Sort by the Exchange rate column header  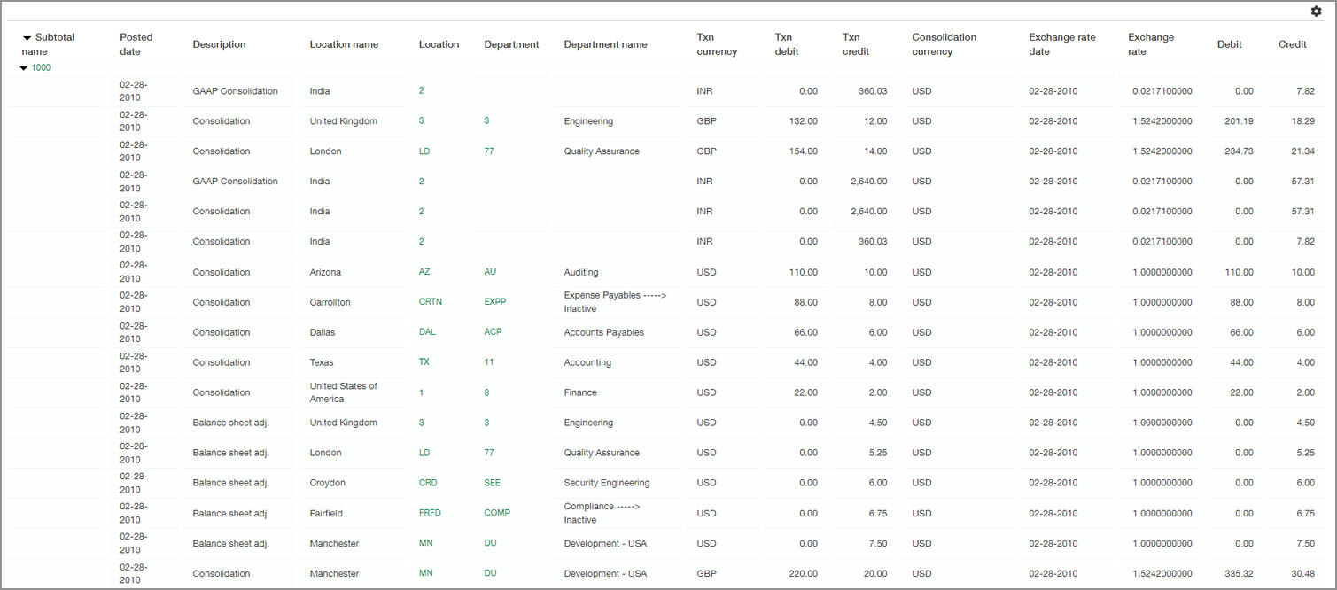click(x=1150, y=43)
